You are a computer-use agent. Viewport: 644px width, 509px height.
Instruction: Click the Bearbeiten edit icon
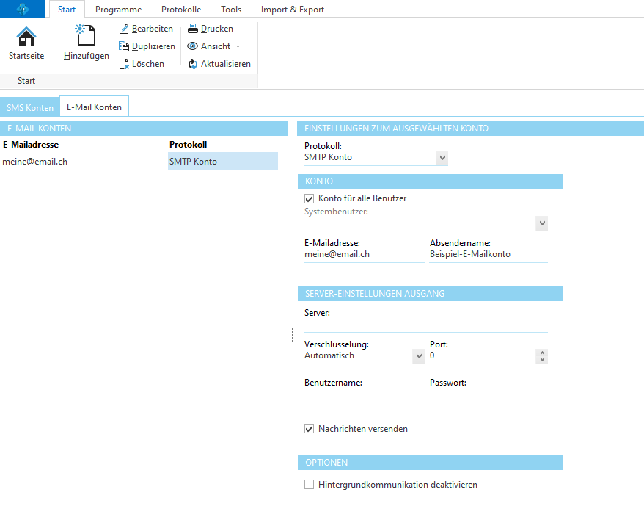(122, 28)
